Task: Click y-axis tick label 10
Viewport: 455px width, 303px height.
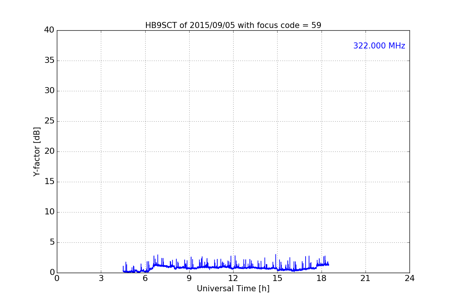Action: click(49, 212)
